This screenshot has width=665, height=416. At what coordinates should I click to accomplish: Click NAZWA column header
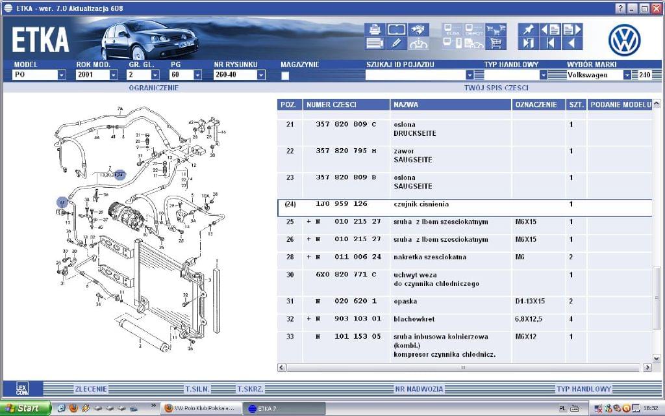(x=451, y=105)
